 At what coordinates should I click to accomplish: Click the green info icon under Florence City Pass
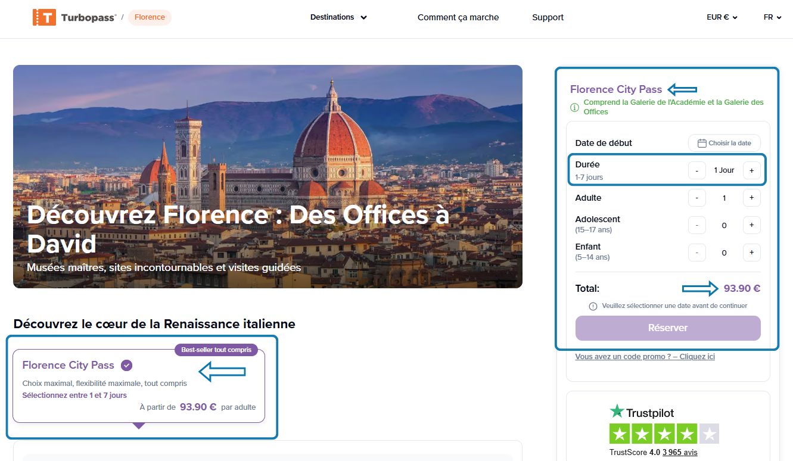tap(574, 107)
